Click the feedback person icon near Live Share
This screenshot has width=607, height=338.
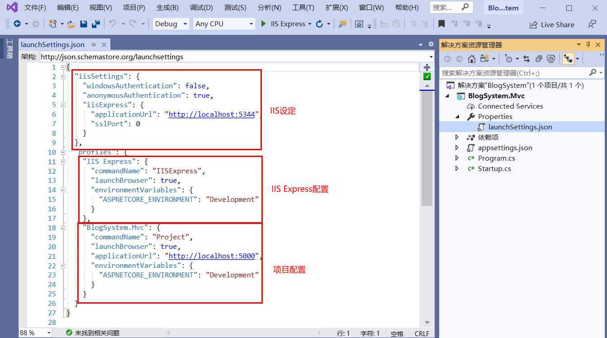(x=592, y=24)
